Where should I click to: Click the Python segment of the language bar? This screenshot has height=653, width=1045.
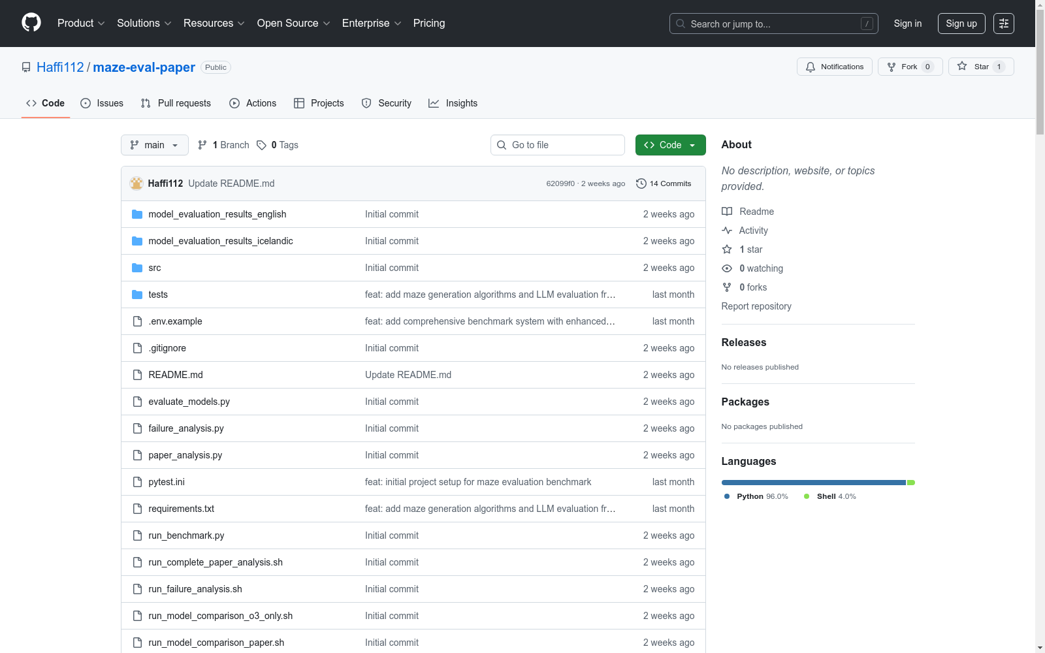coord(814,483)
